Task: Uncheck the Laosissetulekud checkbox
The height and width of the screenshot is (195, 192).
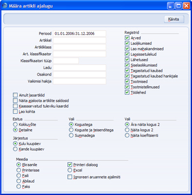Action: [127, 54]
